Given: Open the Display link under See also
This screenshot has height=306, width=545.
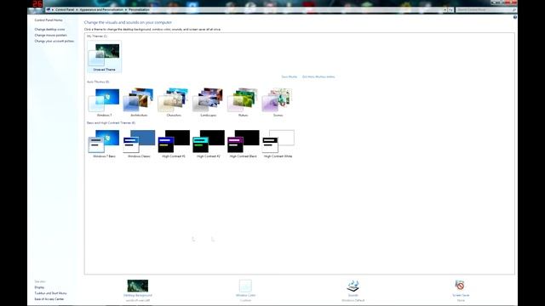Looking at the screenshot, I should point(39,287).
